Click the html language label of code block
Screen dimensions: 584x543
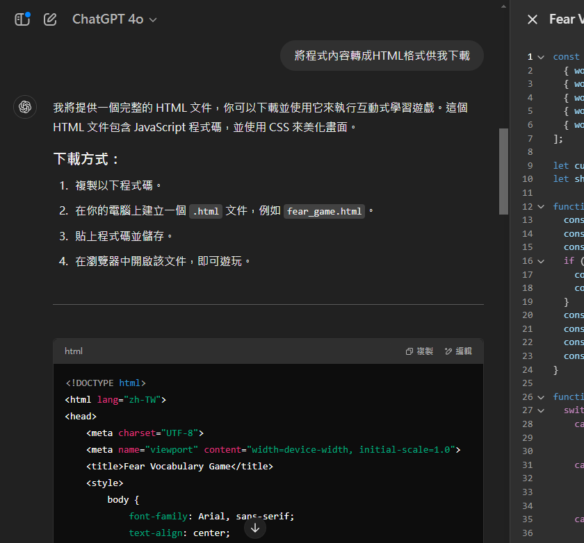click(x=74, y=351)
